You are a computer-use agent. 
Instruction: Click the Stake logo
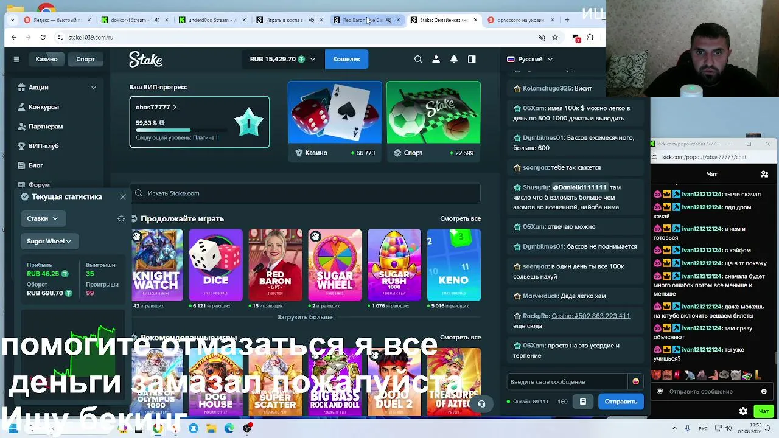[145, 59]
